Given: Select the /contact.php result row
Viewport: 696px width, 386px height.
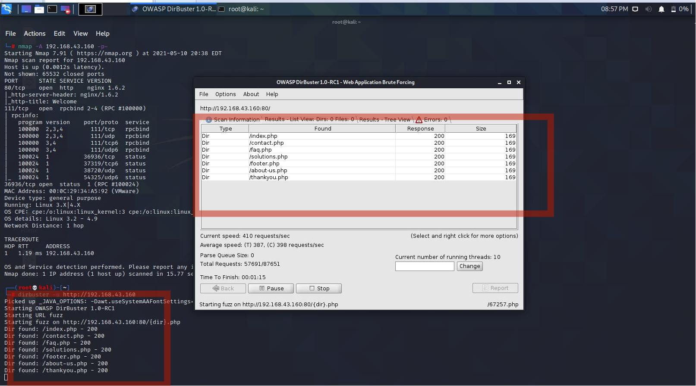Looking at the screenshot, I should point(359,143).
